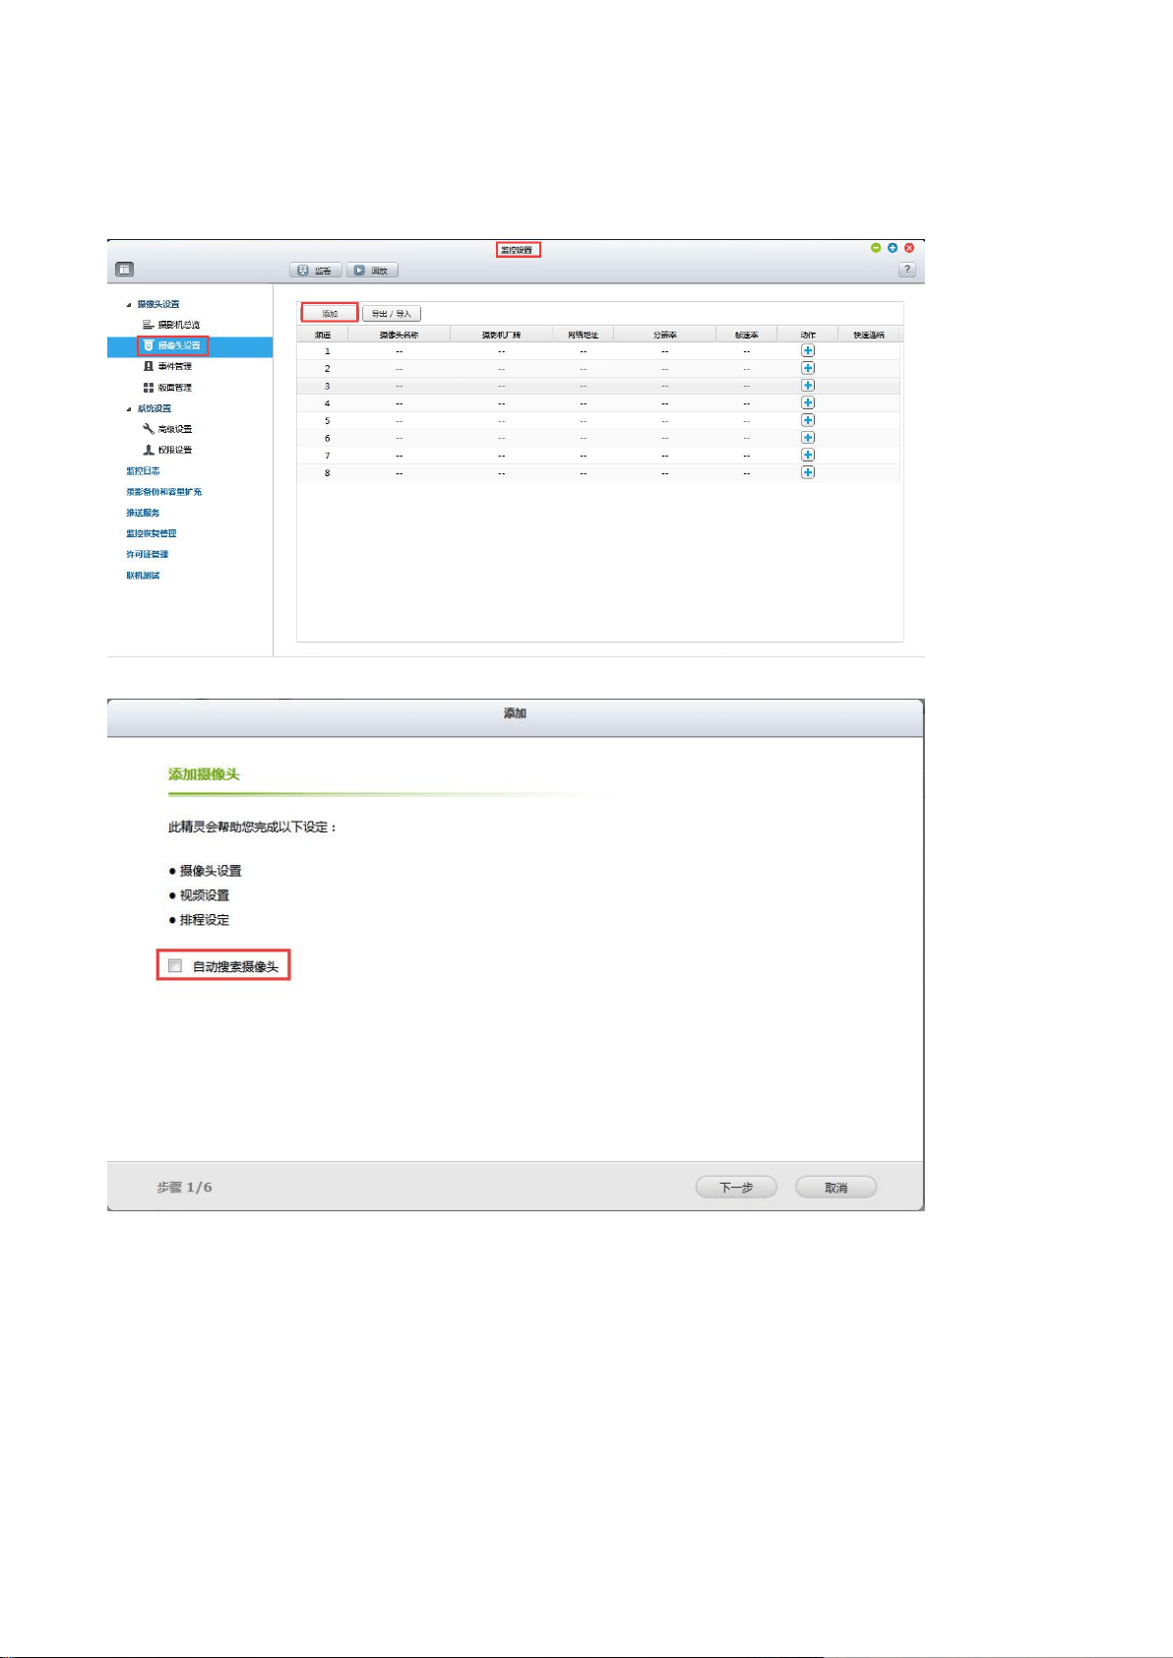1173x1658 pixels.
Task: Click 下一步 next button in wizard
Action: [736, 1188]
